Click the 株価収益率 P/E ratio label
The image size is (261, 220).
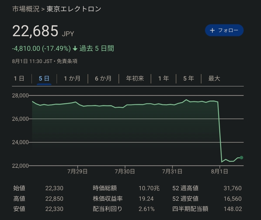108,198
